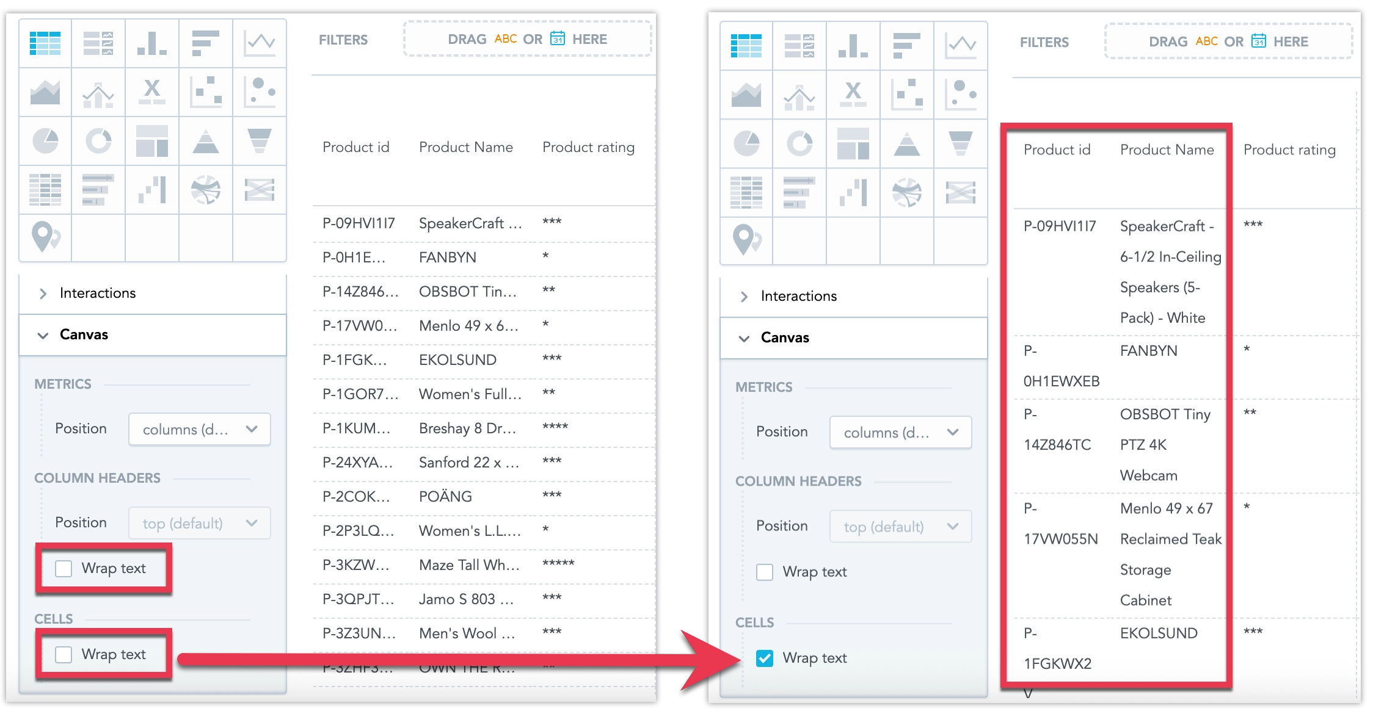The image size is (1373, 714).
Task: Select the pie chart visualization in left panel
Action: tap(45, 141)
